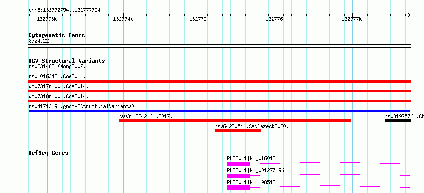Select the magenta exon of NM_198513
This screenshot has height=193, width=424.
[x=238, y=188]
